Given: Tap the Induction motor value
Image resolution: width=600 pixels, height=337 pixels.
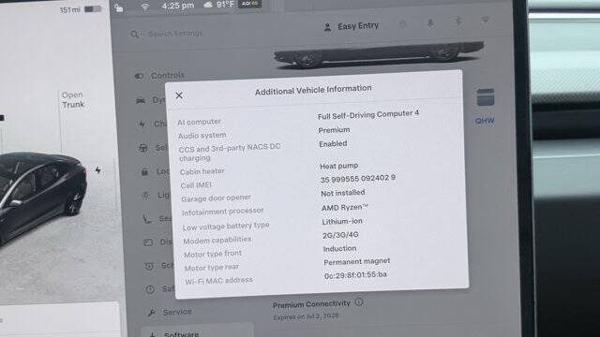Looking at the screenshot, I should (x=339, y=249).
